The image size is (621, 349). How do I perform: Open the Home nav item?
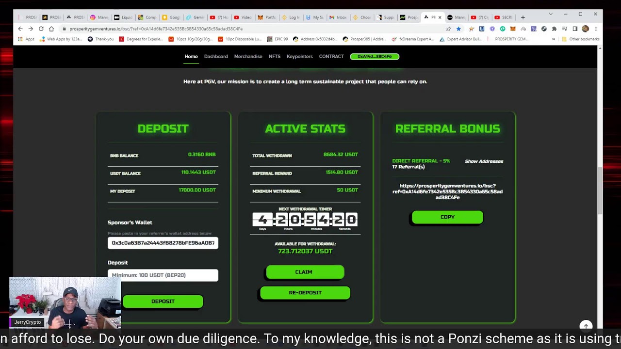pos(191,56)
